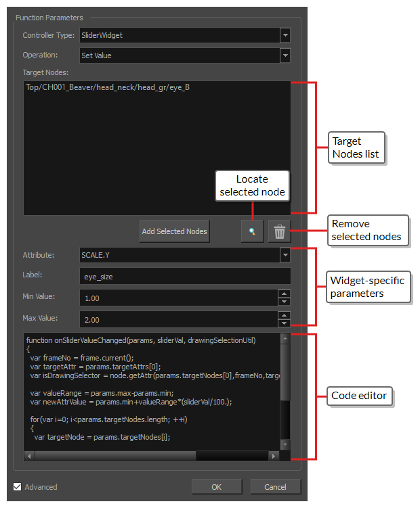This screenshot has width=420, height=508.
Task: Open the Controller Type dropdown
Action: coord(285,34)
